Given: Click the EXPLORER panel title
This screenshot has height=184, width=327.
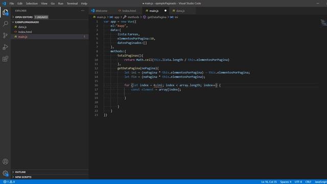Looking at the screenshot, I should coord(20,11).
